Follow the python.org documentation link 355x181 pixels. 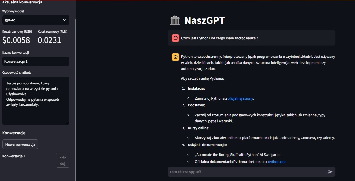coord(277,162)
